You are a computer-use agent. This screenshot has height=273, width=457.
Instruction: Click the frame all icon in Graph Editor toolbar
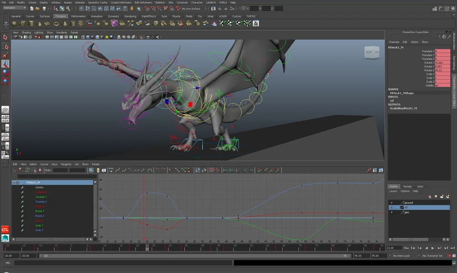pos(91,170)
